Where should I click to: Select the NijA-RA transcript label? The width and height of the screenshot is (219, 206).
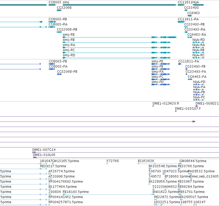pyautogui.click(x=199, y=45)
